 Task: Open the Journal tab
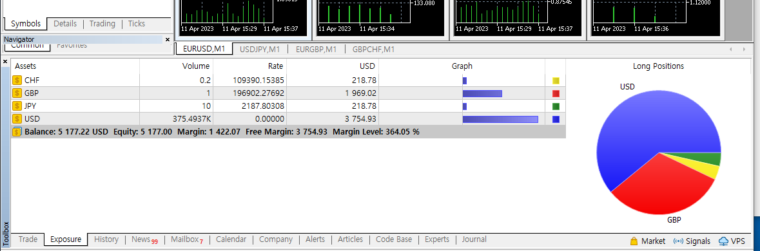tap(474, 239)
